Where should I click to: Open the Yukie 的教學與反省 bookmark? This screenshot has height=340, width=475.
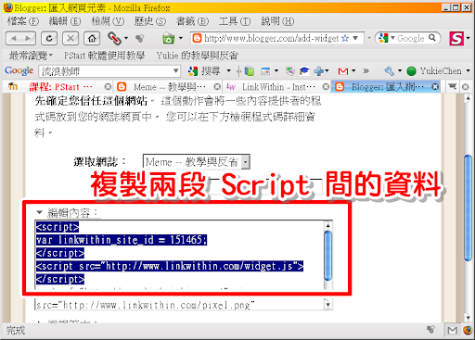198,56
